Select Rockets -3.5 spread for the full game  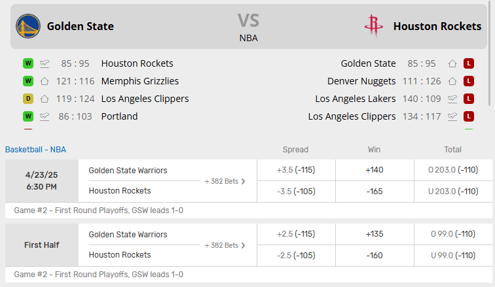point(296,191)
